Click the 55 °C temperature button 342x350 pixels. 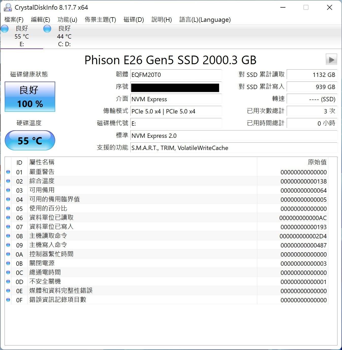pos(30,140)
